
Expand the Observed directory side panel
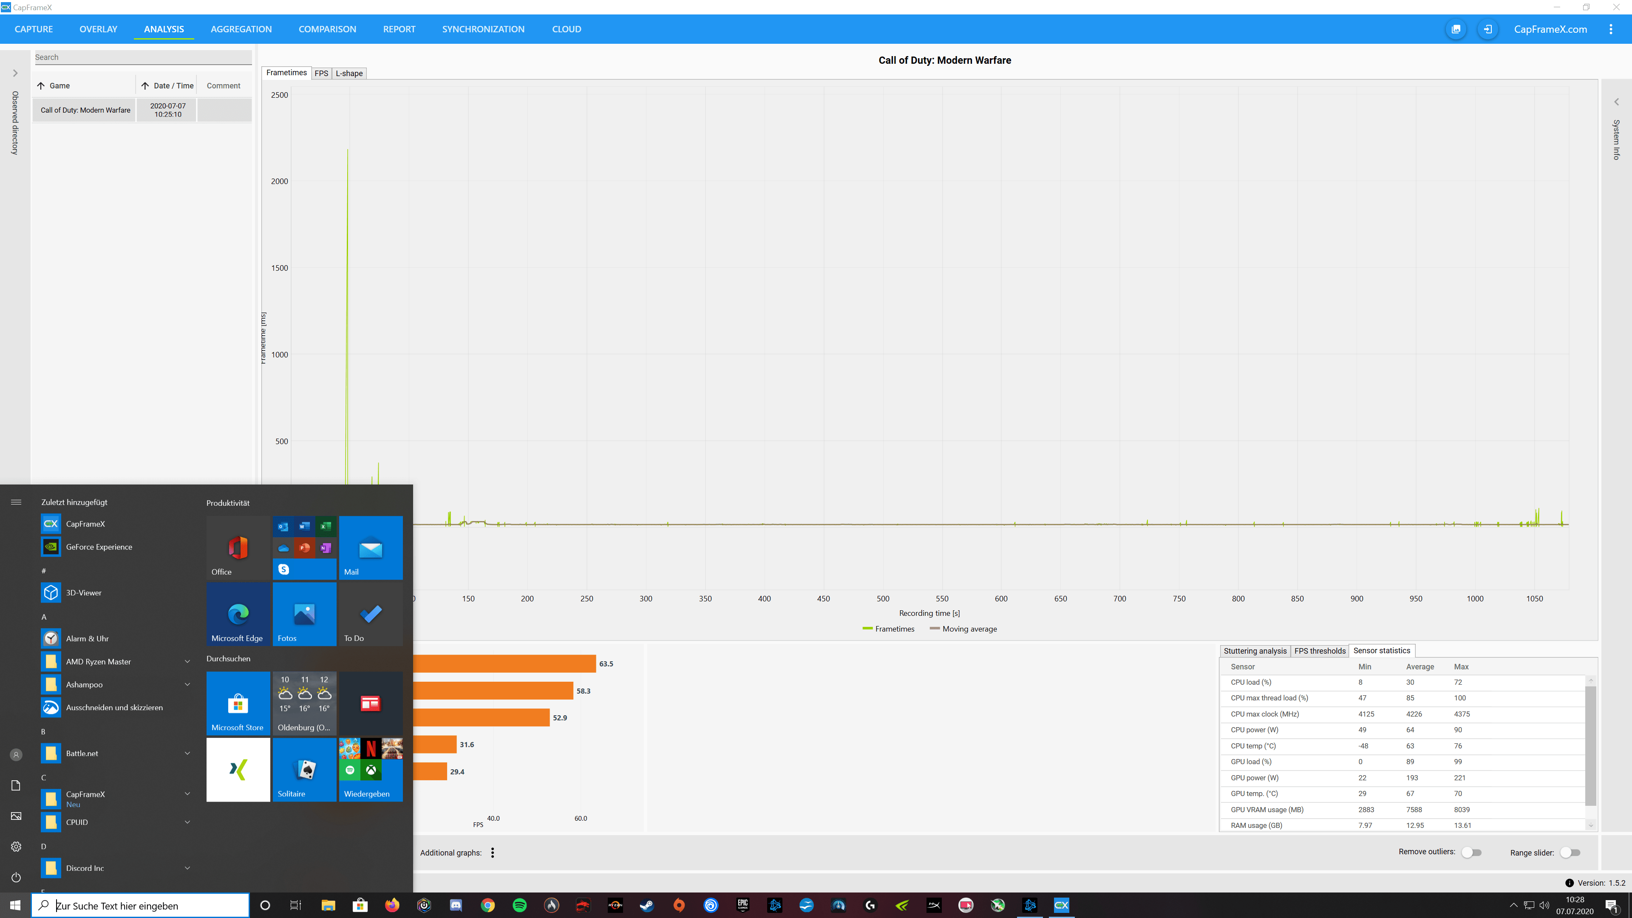[15, 74]
